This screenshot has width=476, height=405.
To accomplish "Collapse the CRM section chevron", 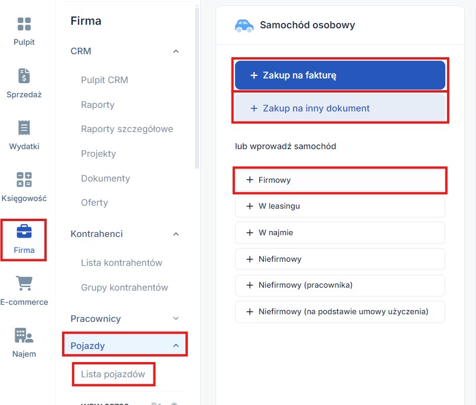I will coord(175,51).
